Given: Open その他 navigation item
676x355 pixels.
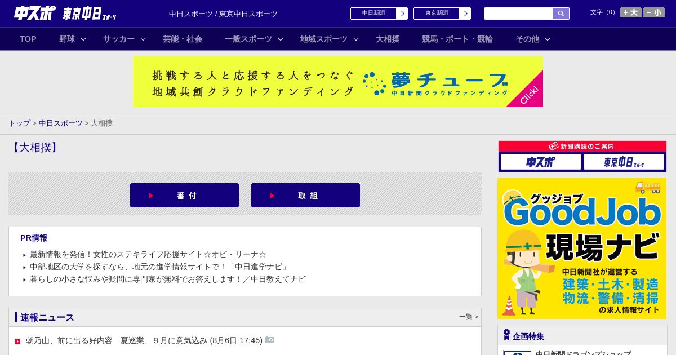Looking at the screenshot, I should (527, 39).
